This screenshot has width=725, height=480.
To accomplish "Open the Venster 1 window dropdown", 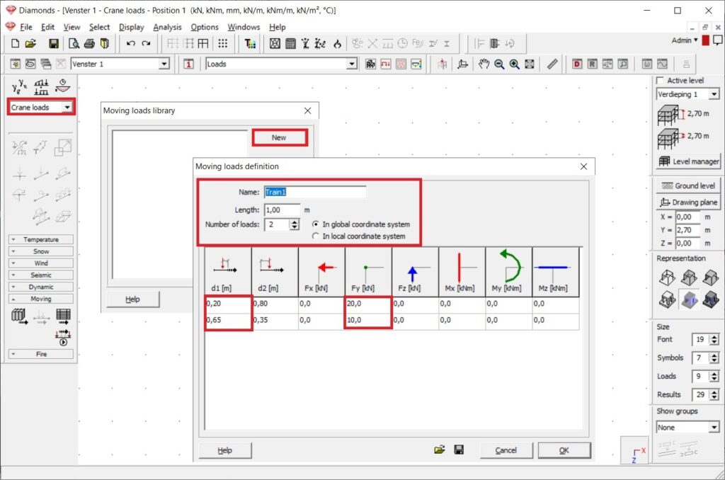I will (x=164, y=64).
